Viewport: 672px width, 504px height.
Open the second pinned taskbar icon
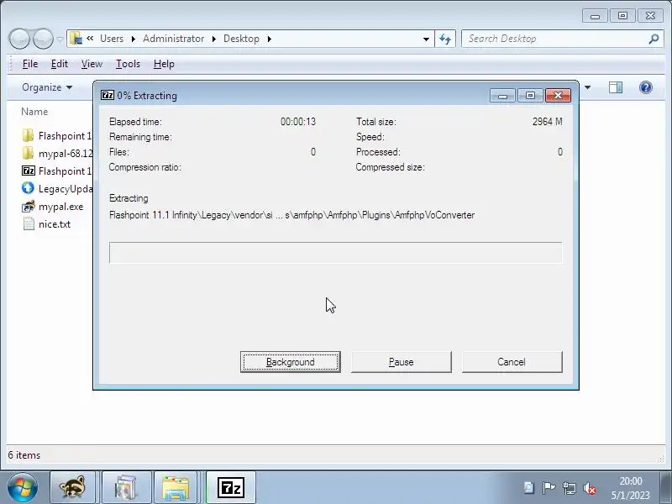tap(125, 488)
